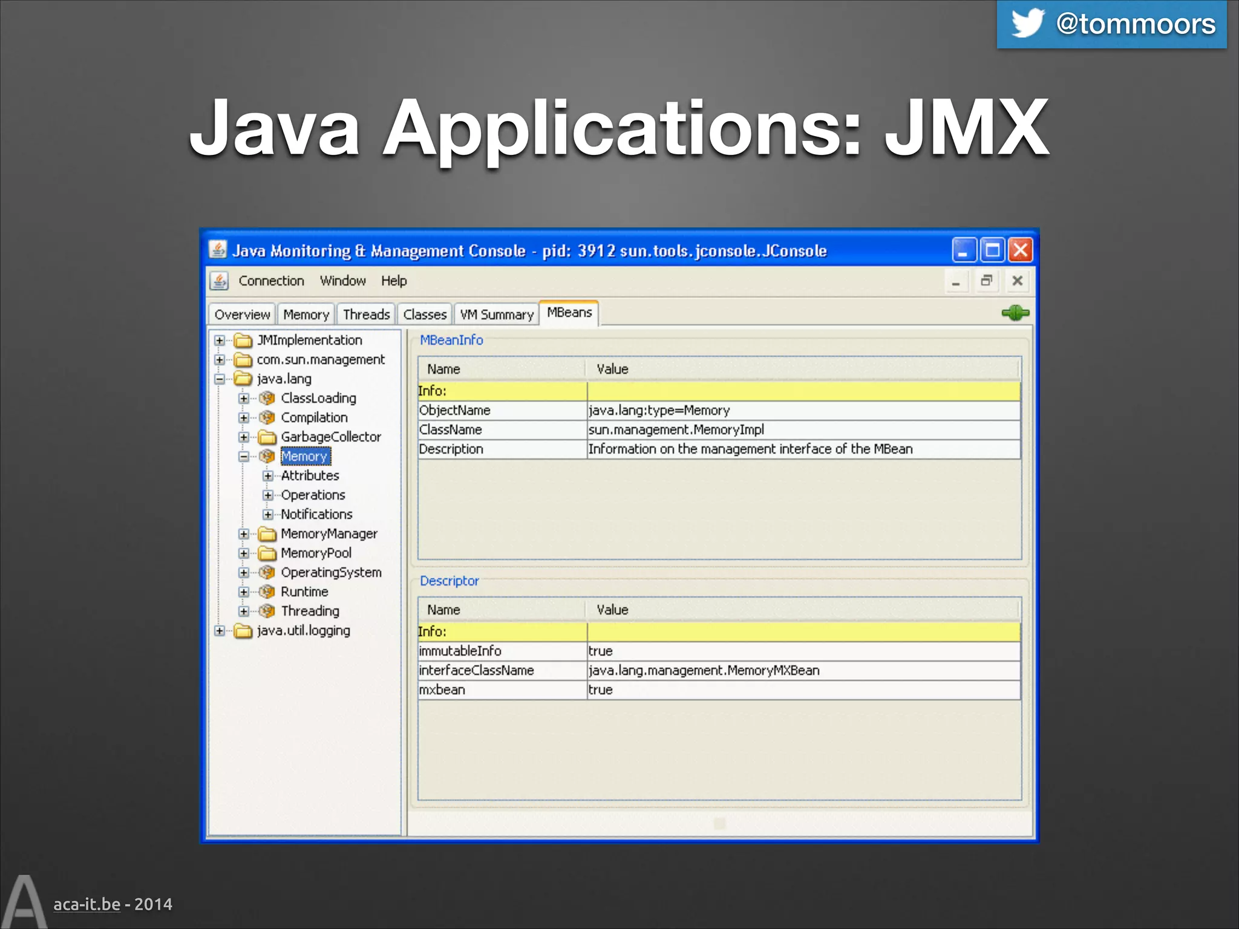Click the mxbean row in Descriptor table
The width and height of the screenshot is (1239, 929).
(719, 690)
